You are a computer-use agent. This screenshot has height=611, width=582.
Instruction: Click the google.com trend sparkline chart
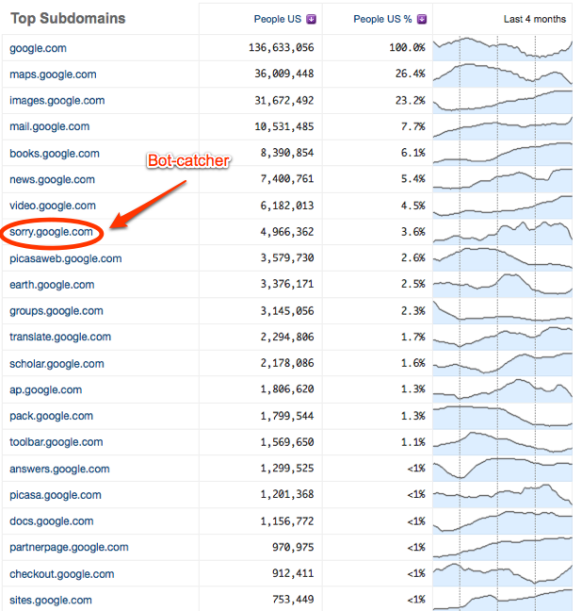[503, 48]
